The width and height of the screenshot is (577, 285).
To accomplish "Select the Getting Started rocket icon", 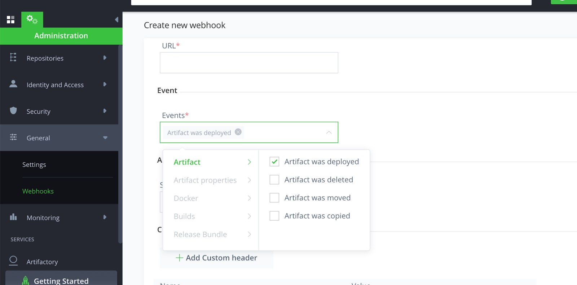I will click(25, 280).
